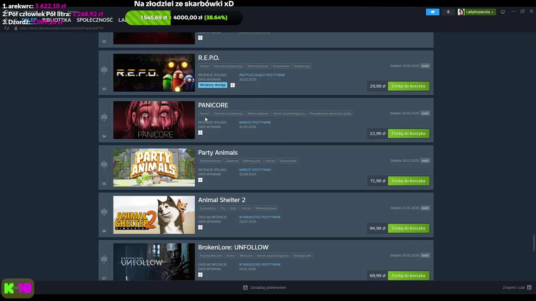Viewport: 536px width, 301px height.
Task: Click the drag handle beside Party Animals
Action: pos(104,165)
